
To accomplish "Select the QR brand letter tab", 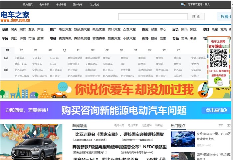I will 121,50.
